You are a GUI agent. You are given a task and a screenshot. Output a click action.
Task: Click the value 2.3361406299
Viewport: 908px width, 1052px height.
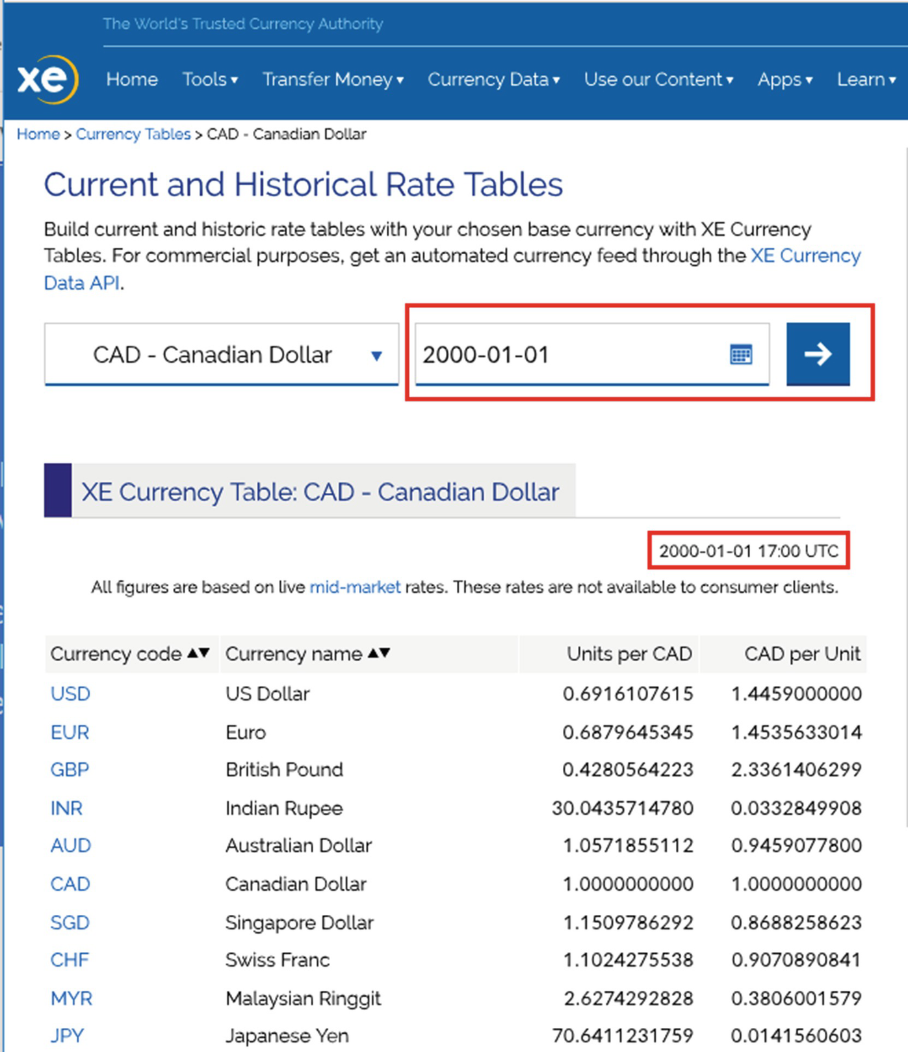click(x=796, y=770)
